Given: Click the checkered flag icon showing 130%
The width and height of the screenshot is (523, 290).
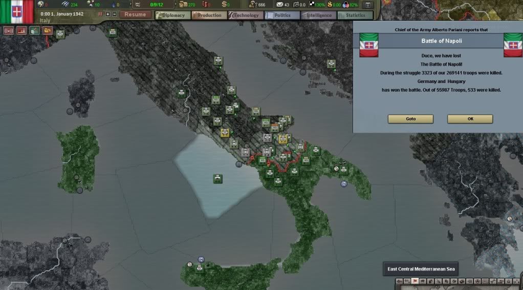Looking at the screenshot, I should [312, 4].
